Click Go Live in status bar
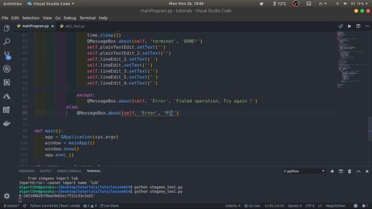The height and width of the screenshot is (209, 372). coord(252,206)
